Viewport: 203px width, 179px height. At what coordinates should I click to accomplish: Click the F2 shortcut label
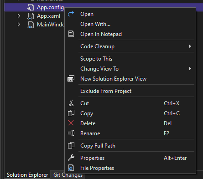point(167,133)
